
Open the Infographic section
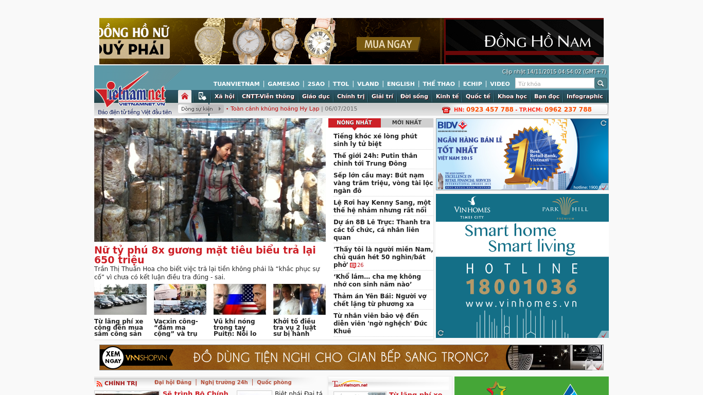pos(586,96)
